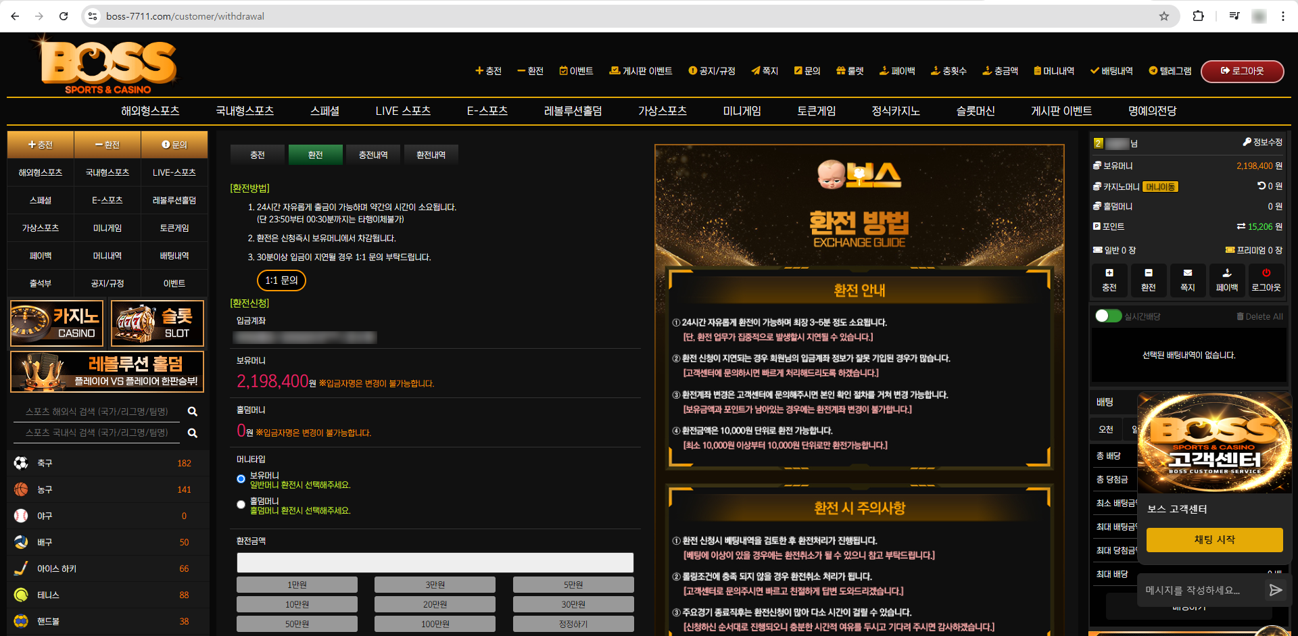Open the browser extensions puzzle icon
Screen dimensions: 1298x636
[1198, 16]
